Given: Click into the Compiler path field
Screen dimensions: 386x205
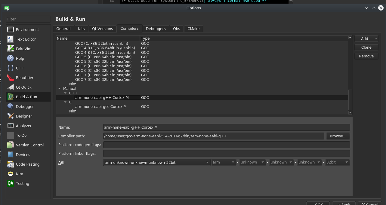Looking at the screenshot, I should coord(214,136).
